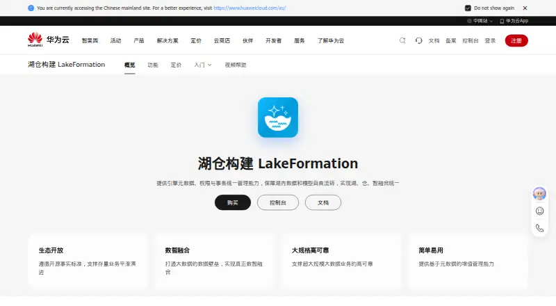Click the 控制台 link in top bar
The width and height of the screenshot is (556, 306).
click(x=471, y=40)
